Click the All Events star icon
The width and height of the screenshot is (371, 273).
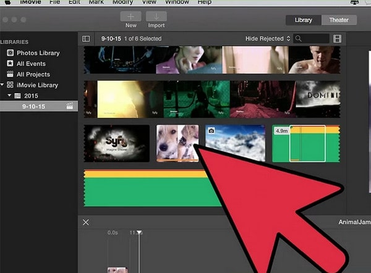[10, 64]
